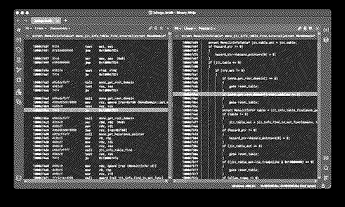Click the is_trampoline & 0x1000000 condition line
The height and width of the screenshot is (207, 345).
(268, 162)
